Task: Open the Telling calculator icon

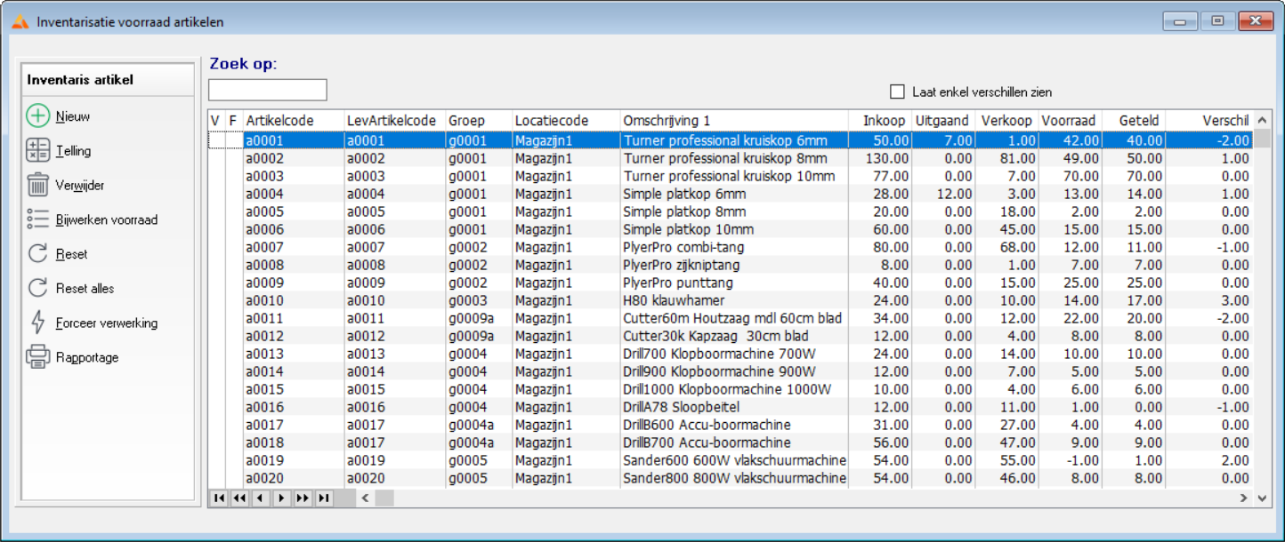Action: [x=37, y=151]
